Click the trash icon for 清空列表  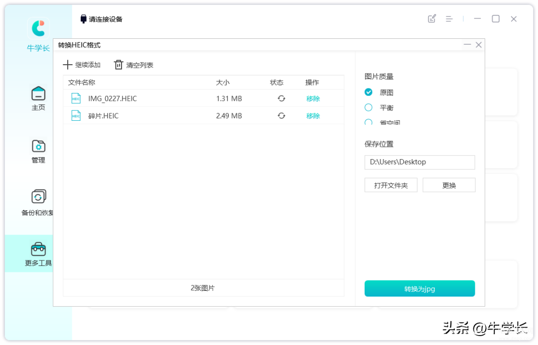click(x=119, y=65)
